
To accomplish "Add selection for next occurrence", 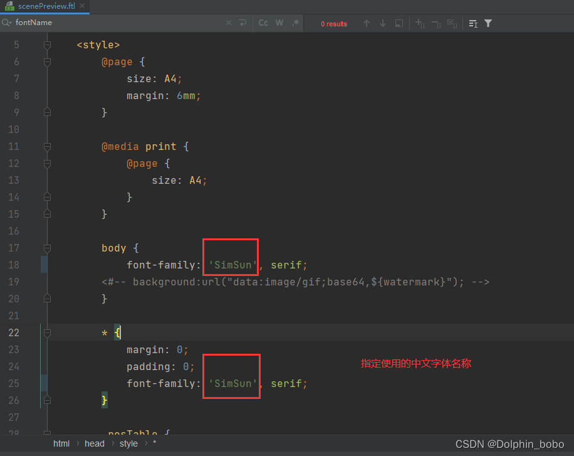I will click(420, 23).
